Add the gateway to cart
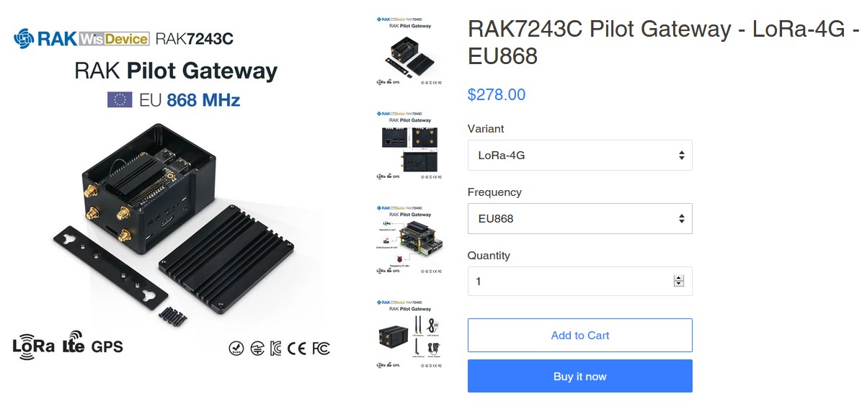 coord(580,335)
